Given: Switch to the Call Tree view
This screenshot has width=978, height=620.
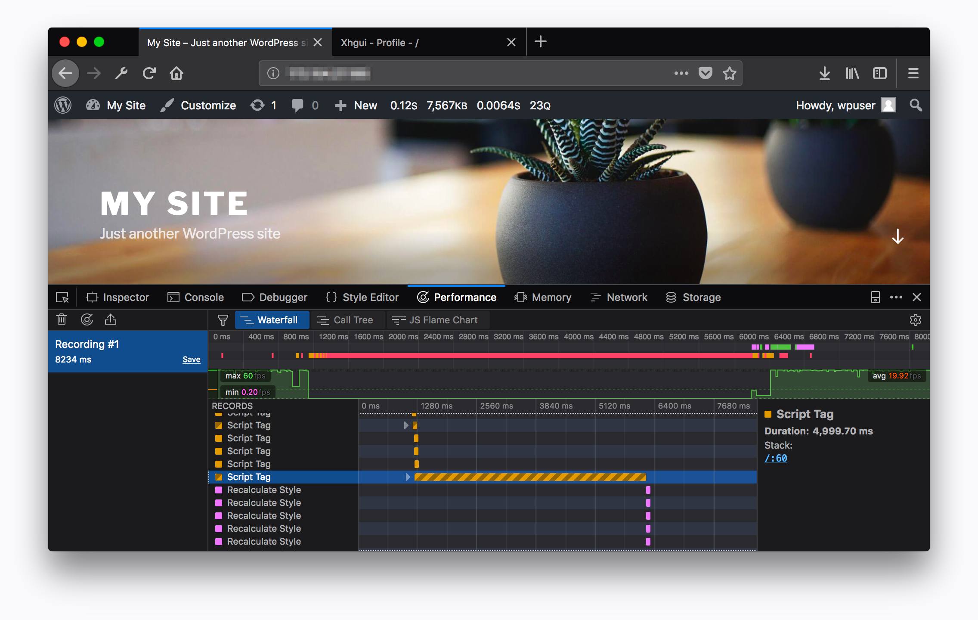Looking at the screenshot, I should pyautogui.click(x=347, y=319).
